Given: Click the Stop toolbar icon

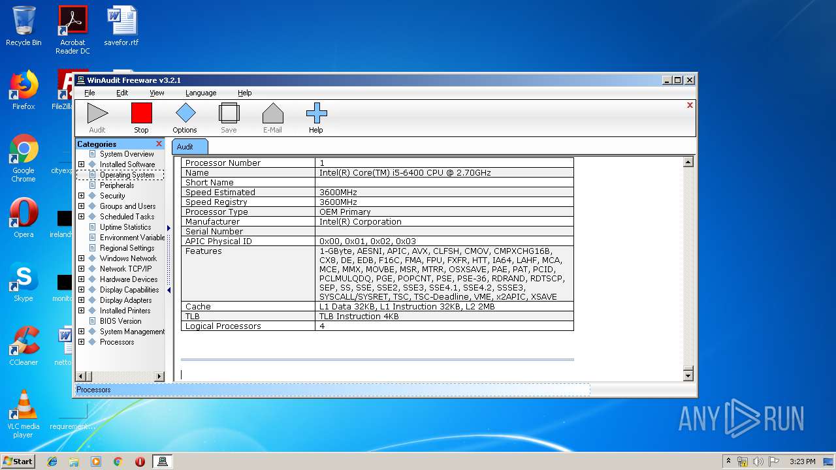Looking at the screenshot, I should (x=141, y=114).
